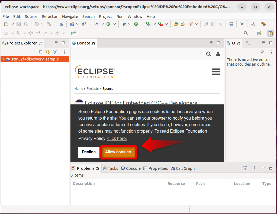Switch to the Call Graph tab
Screen dimensions: 277x214
click(x=183, y=168)
